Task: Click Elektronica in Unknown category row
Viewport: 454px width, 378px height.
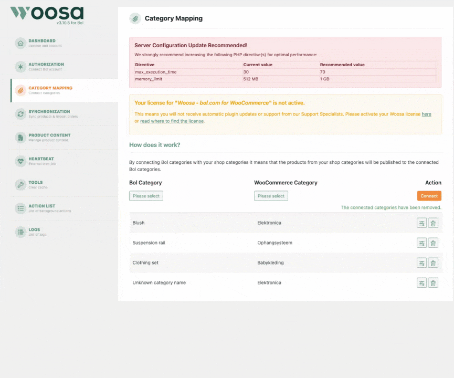Action: (269, 282)
